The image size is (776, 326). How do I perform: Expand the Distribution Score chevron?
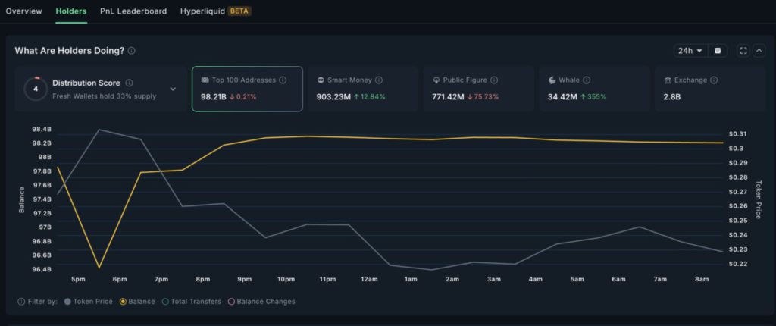(173, 89)
